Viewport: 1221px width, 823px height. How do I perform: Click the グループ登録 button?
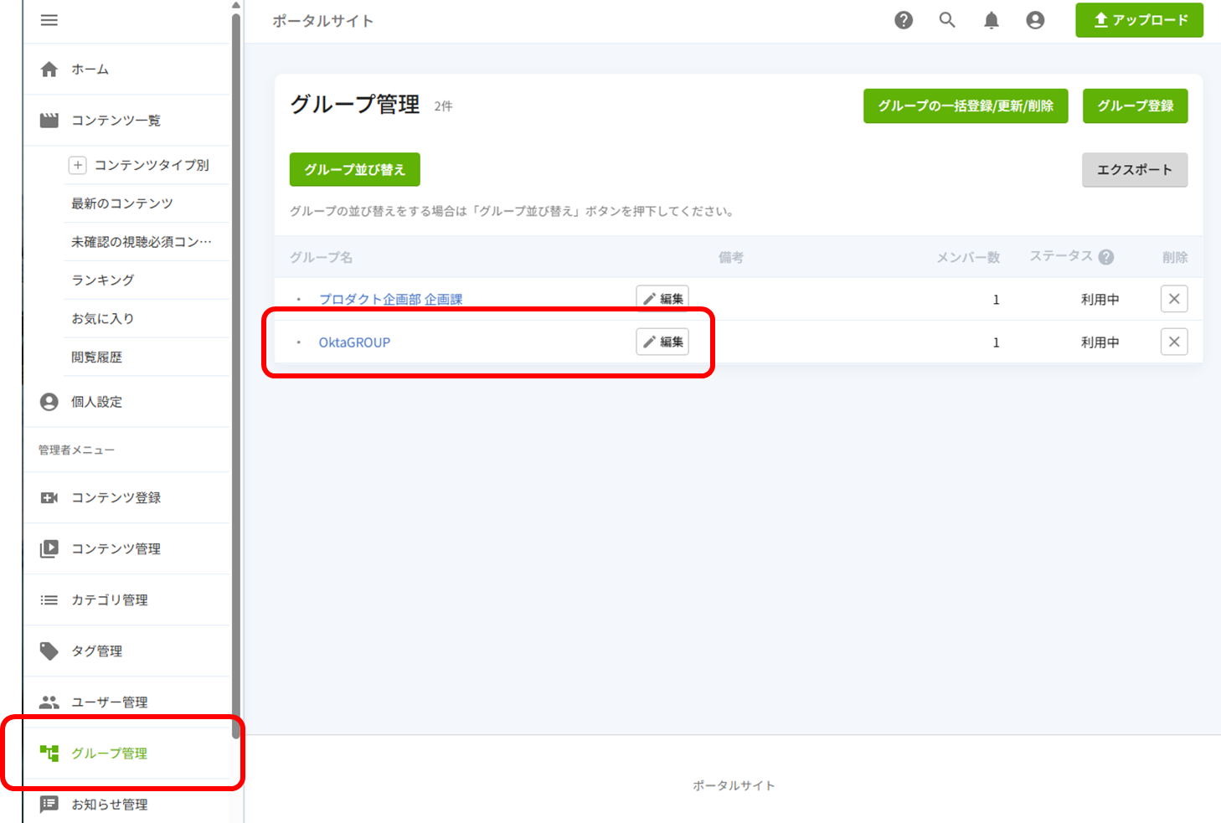(x=1135, y=106)
